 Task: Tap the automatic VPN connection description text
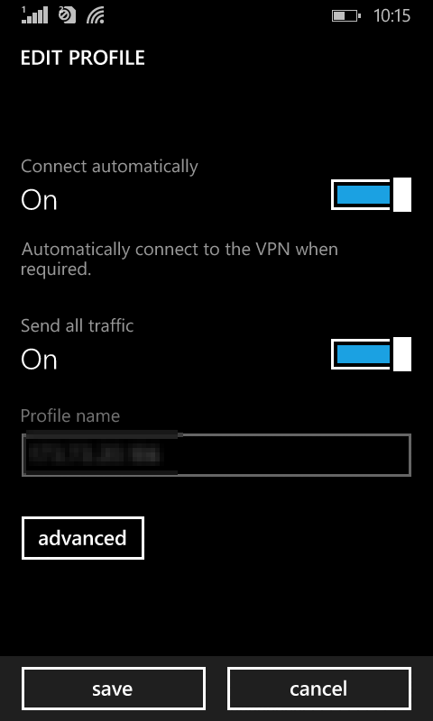point(180,259)
